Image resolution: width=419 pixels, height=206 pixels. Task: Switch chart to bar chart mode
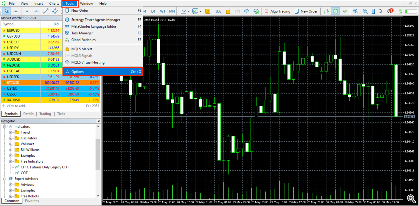click(x=326, y=11)
